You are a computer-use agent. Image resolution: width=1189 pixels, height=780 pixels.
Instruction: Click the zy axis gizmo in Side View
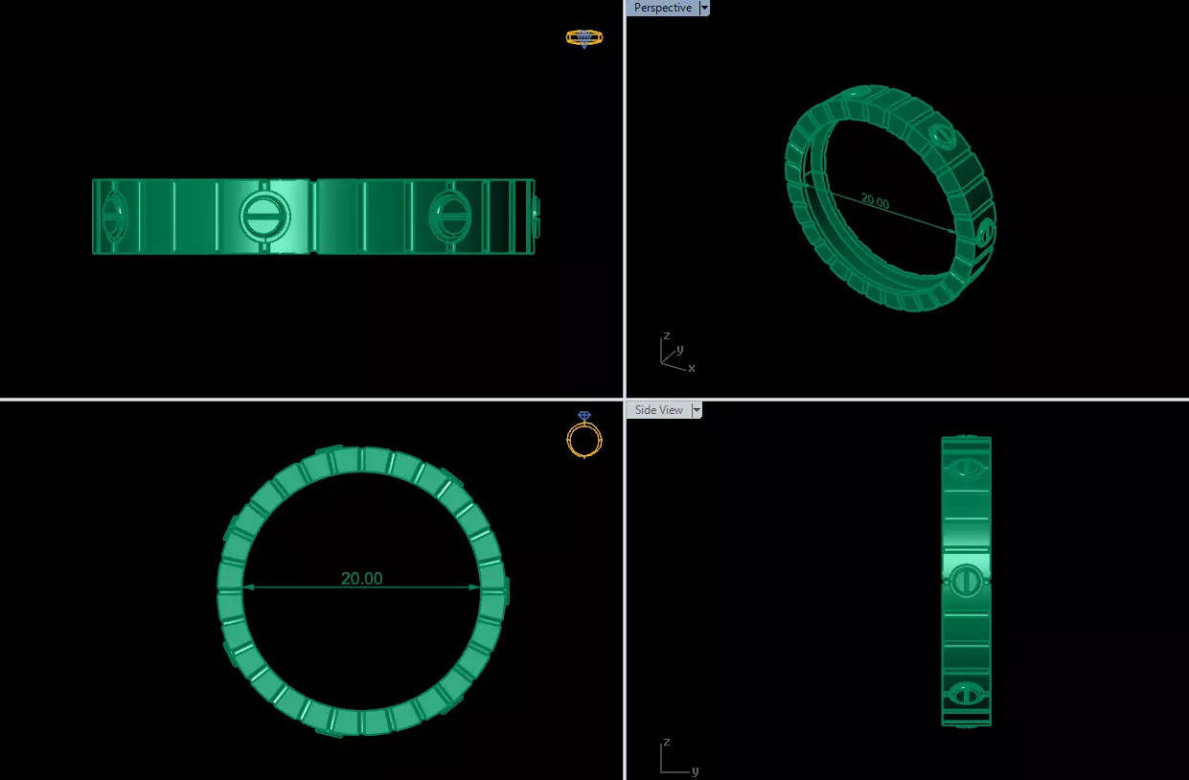coord(679,756)
